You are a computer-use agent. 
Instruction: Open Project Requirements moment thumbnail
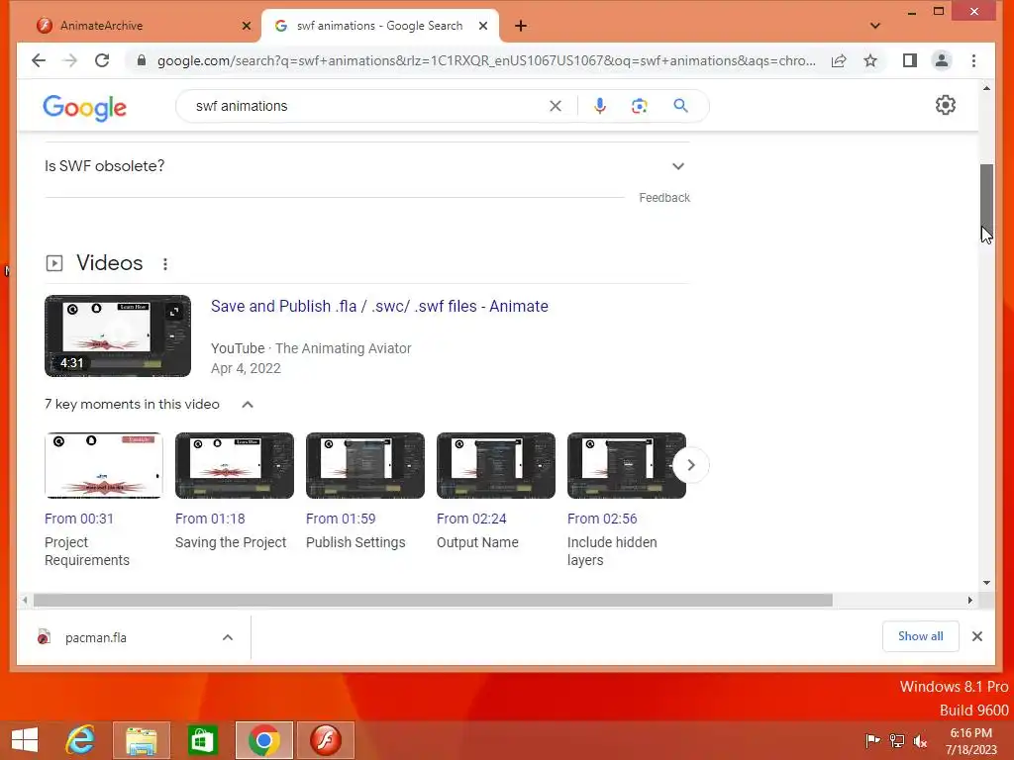103,465
